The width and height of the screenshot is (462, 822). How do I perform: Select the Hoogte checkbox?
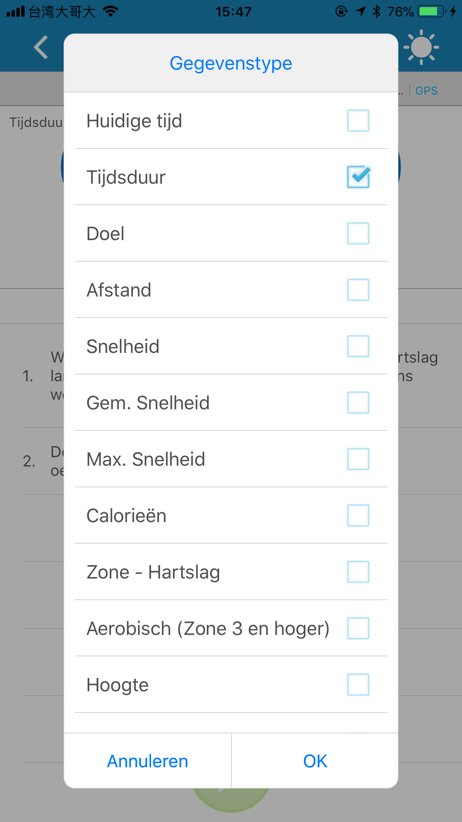(x=358, y=685)
